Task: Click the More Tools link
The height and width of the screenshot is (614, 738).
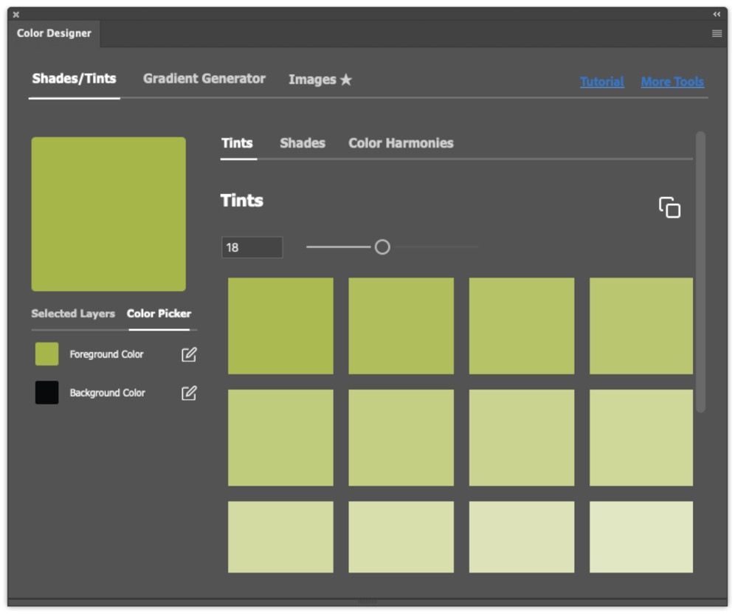Action: [672, 82]
